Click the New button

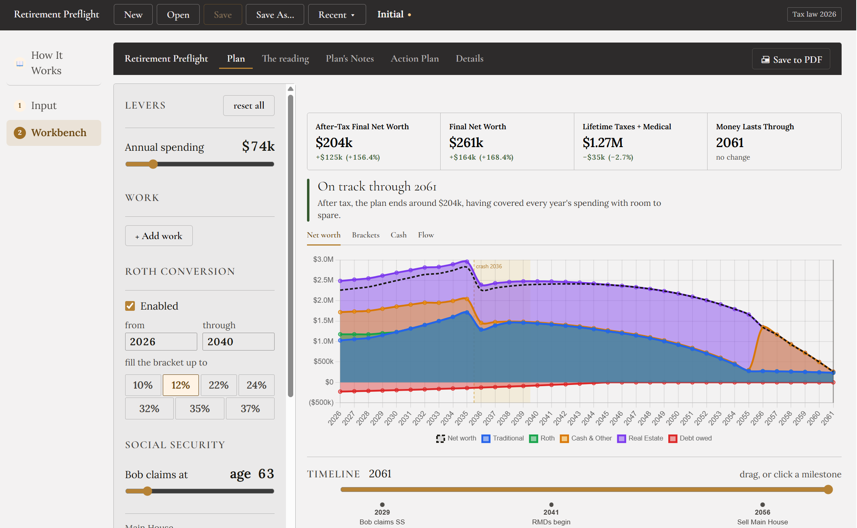click(x=133, y=15)
